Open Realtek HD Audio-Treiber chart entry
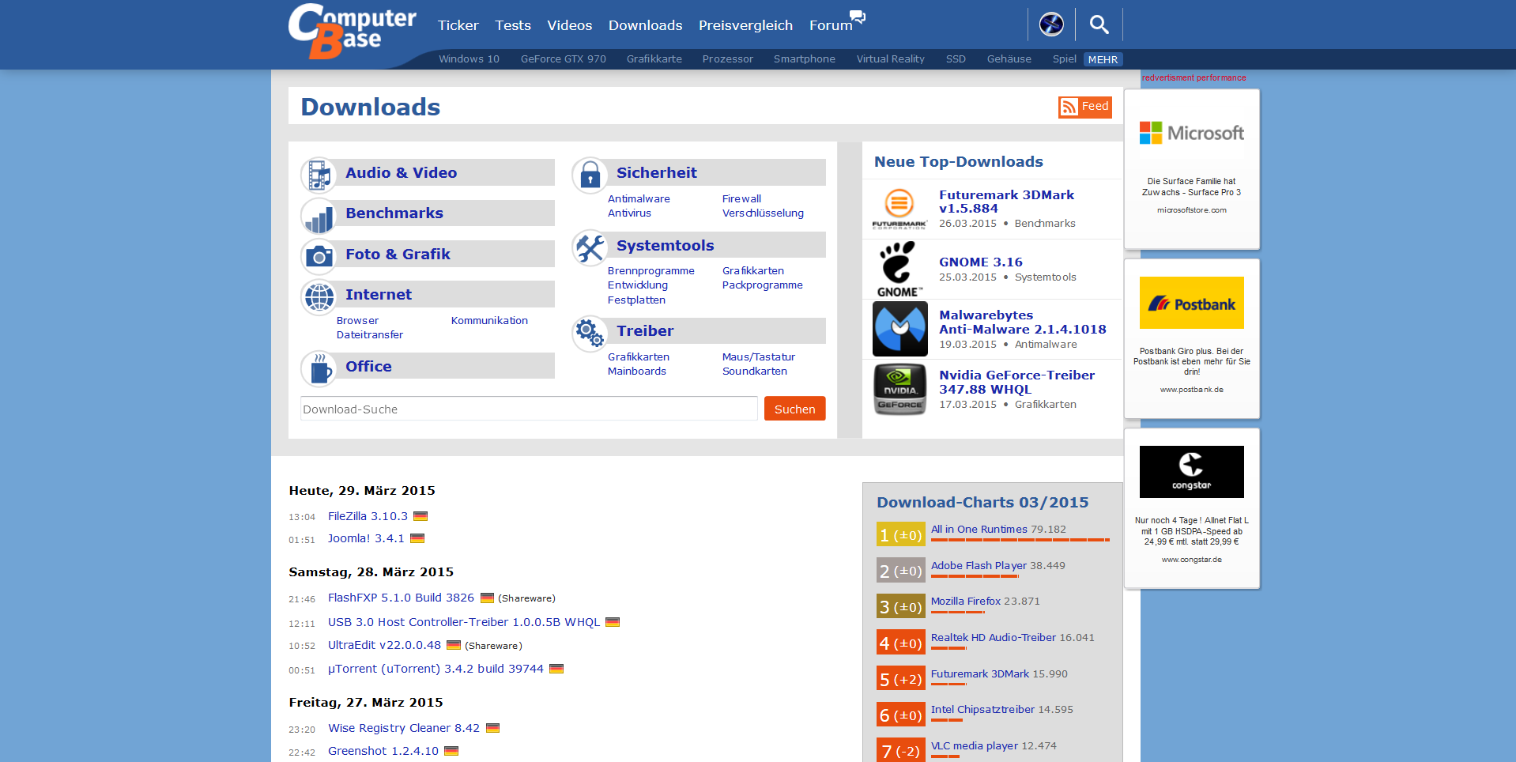Image resolution: width=1516 pixels, height=762 pixels. [x=994, y=638]
